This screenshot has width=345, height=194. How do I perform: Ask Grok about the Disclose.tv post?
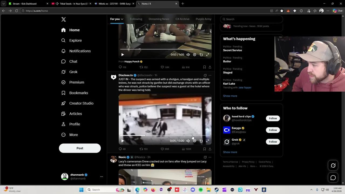pos(205,75)
